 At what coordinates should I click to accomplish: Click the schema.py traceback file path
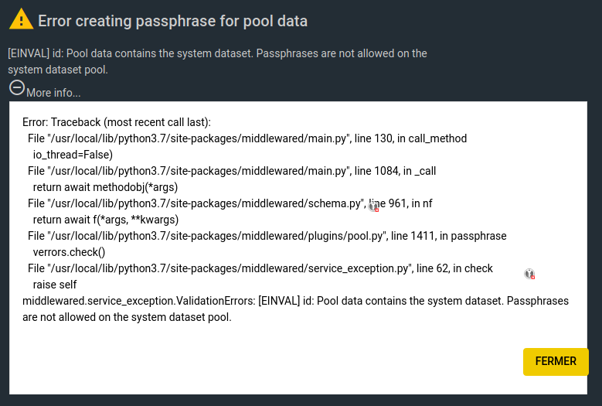pyautogui.click(x=196, y=203)
